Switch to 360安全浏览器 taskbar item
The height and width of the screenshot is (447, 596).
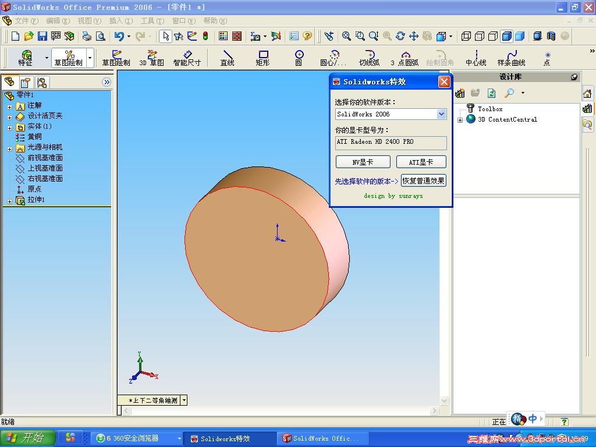point(137,438)
